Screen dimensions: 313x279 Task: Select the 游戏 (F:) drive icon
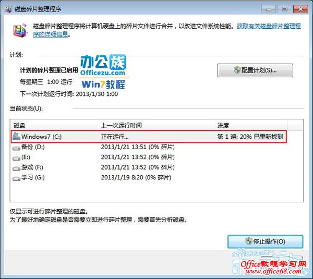pos(16,168)
